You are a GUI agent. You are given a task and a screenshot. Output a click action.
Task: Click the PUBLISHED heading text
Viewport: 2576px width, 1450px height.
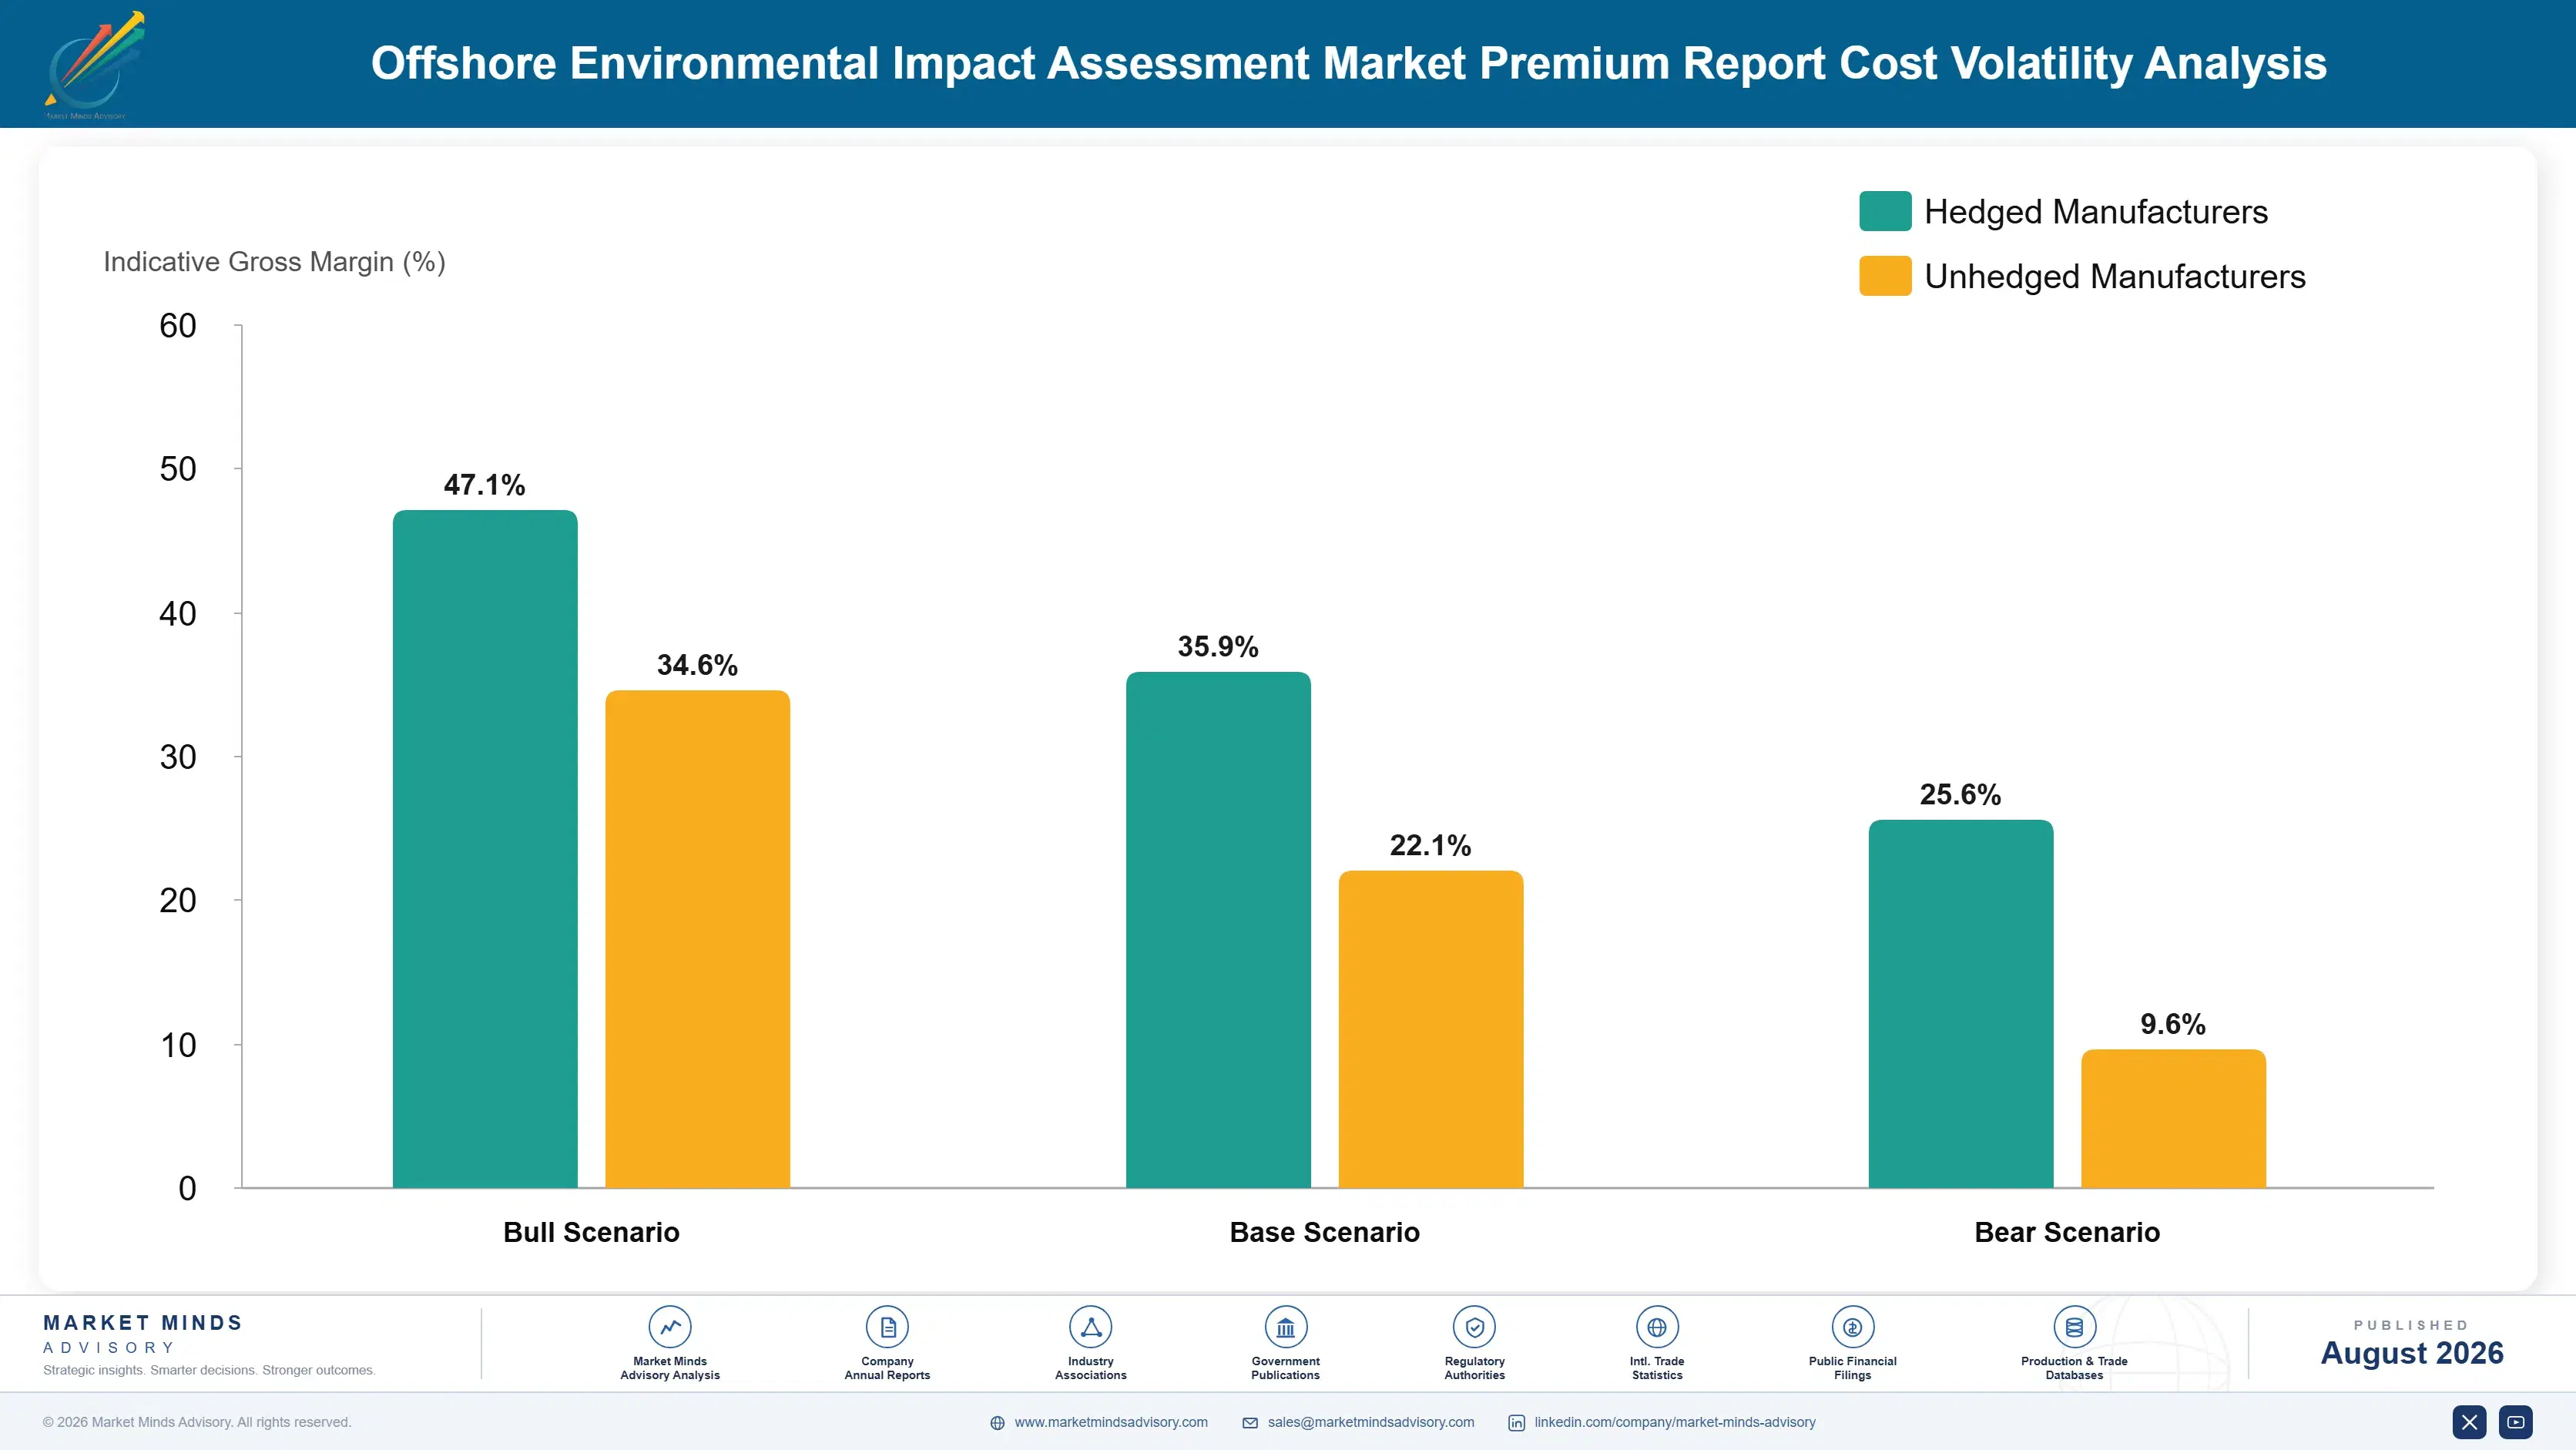[2411, 1325]
